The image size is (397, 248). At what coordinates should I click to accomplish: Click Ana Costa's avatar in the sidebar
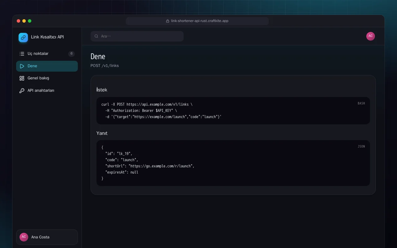click(24, 237)
